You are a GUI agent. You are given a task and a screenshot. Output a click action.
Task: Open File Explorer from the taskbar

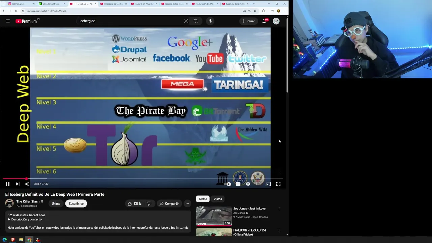point(21,240)
